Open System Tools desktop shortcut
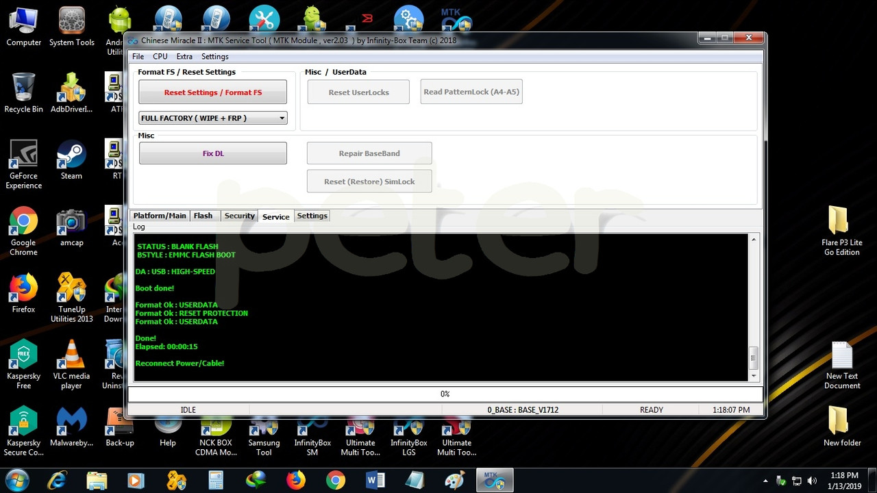The height and width of the screenshot is (493, 877). click(72, 27)
